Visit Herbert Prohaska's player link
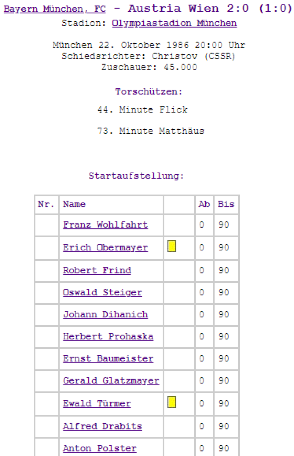Viewport: 294px width, 456px height. click(x=108, y=337)
